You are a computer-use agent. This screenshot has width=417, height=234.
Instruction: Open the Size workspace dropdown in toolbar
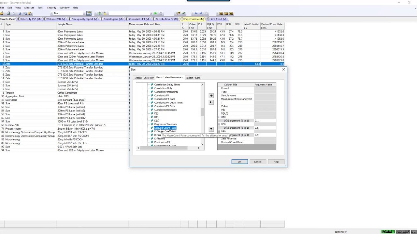point(84,13)
